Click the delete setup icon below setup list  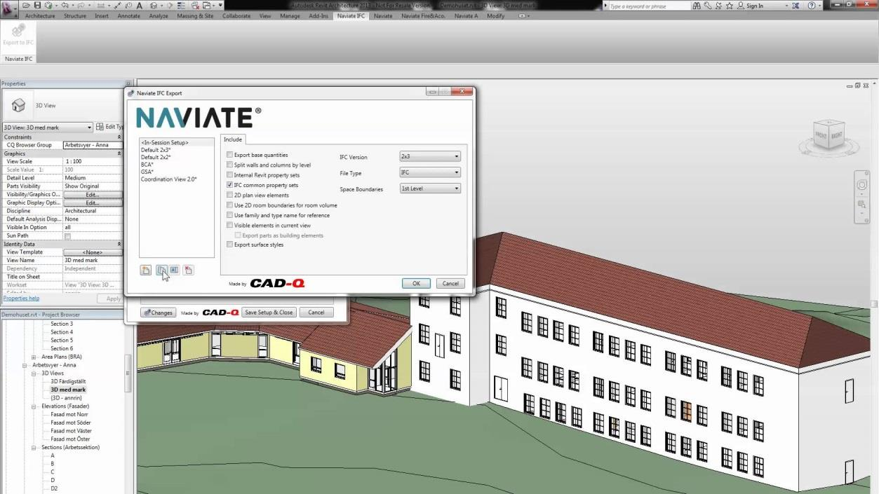[188, 270]
